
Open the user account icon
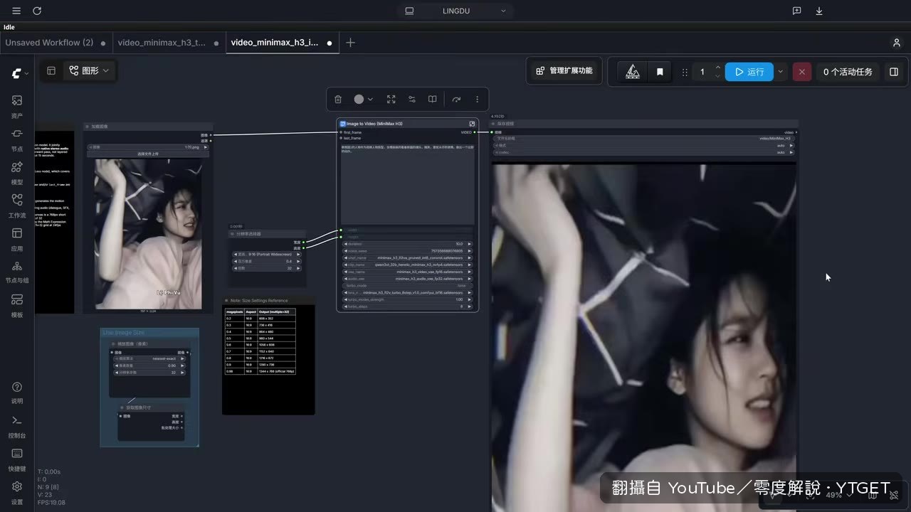click(x=897, y=43)
